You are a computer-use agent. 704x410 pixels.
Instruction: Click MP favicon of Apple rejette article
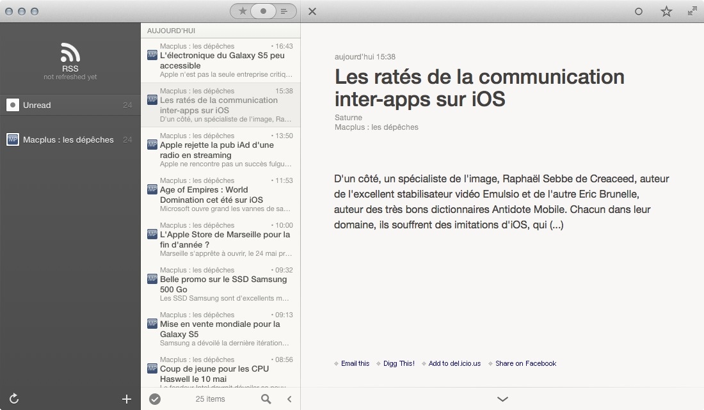point(152,145)
